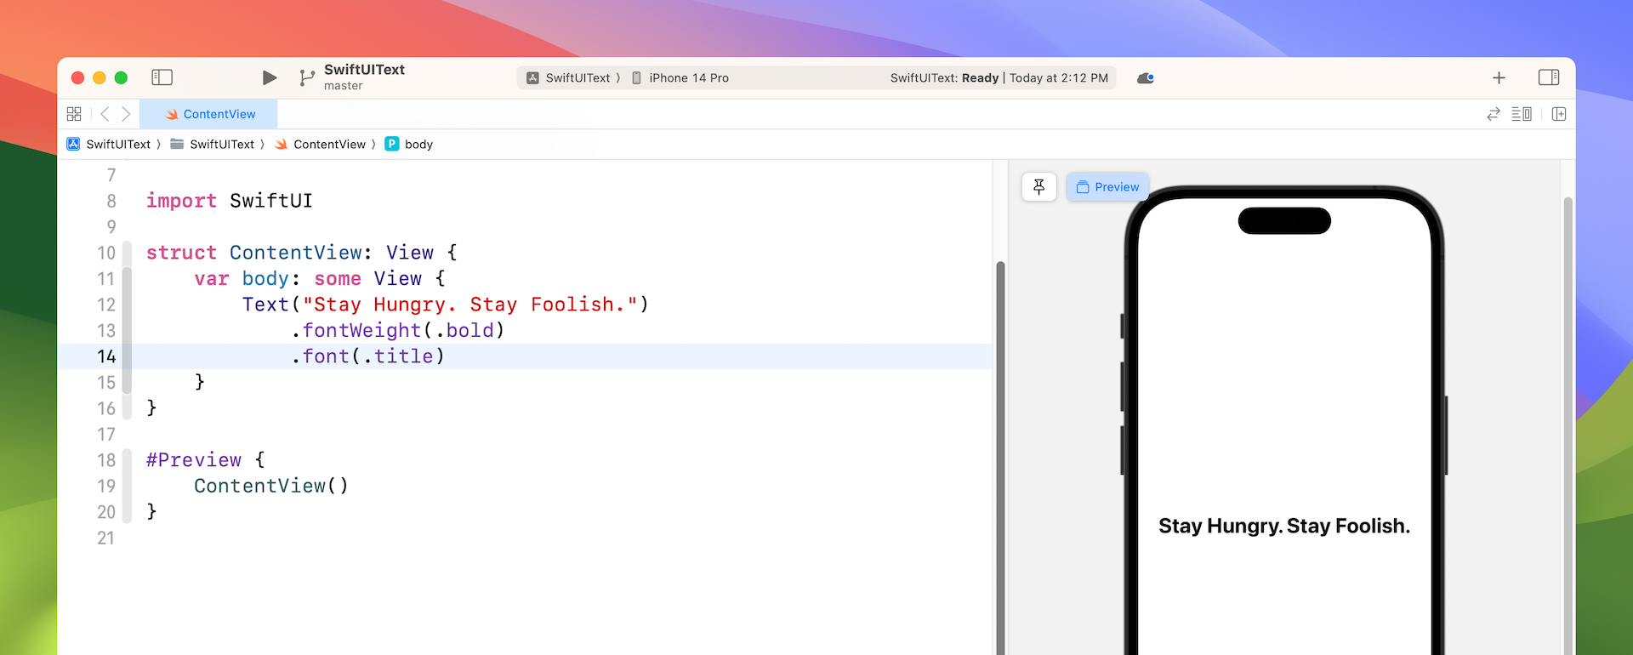Toggle the inspector panel

click(1549, 77)
